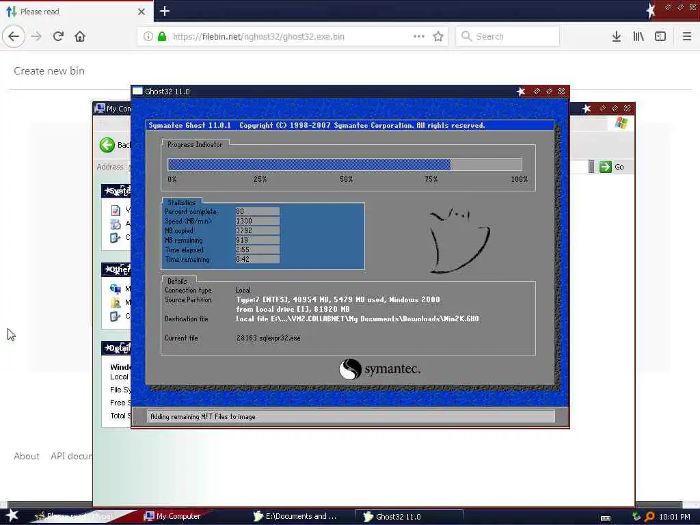Click Ghost32 title bar window icon

click(x=137, y=91)
